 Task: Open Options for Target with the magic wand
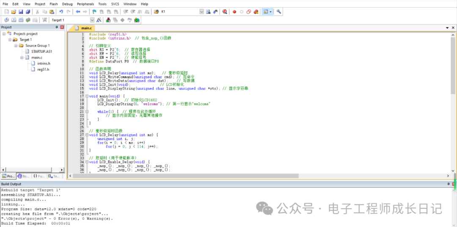(99, 20)
